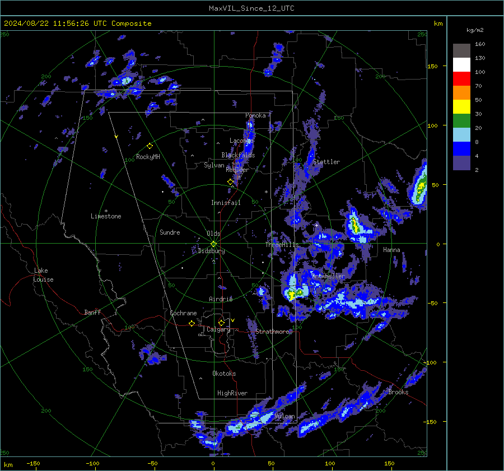
Task: Click the Drumheller label
Action: pyautogui.click(x=328, y=276)
